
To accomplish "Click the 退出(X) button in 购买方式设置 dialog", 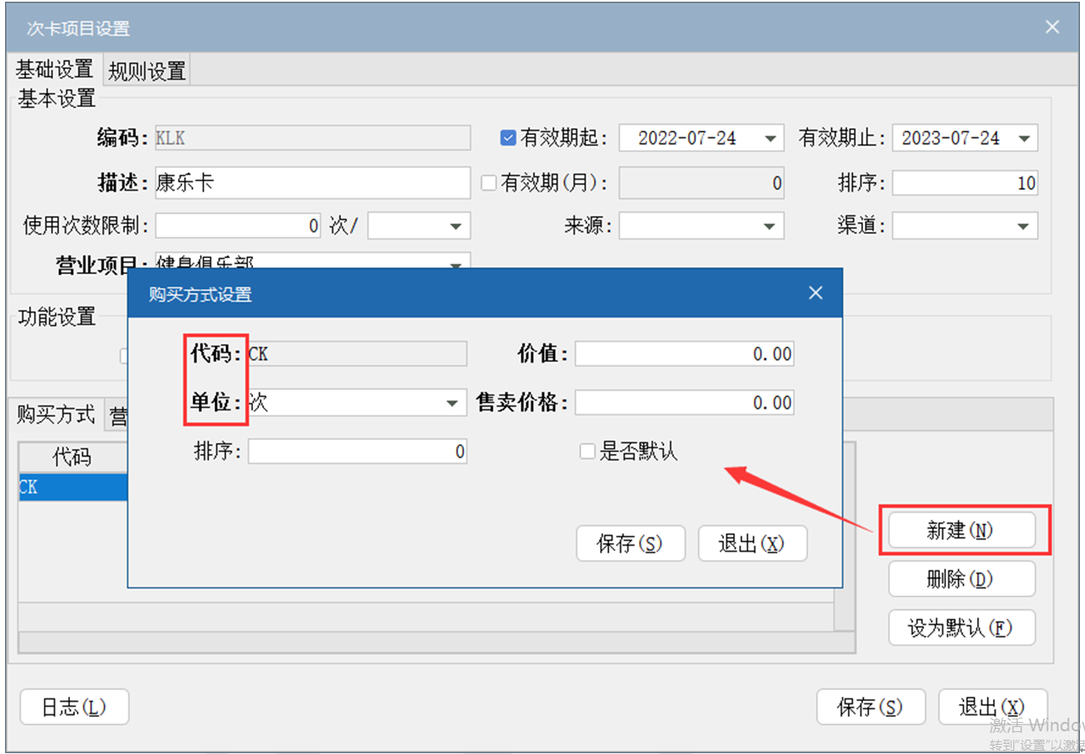I will tap(753, 544).
